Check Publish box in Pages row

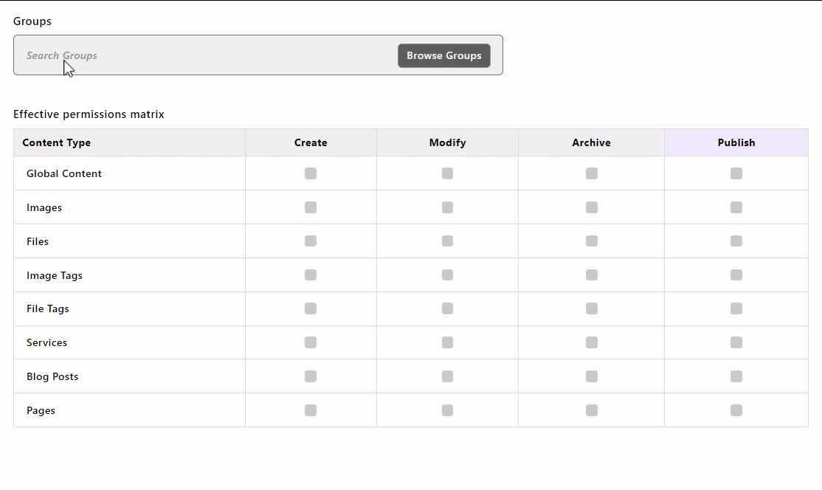point(736,410)
